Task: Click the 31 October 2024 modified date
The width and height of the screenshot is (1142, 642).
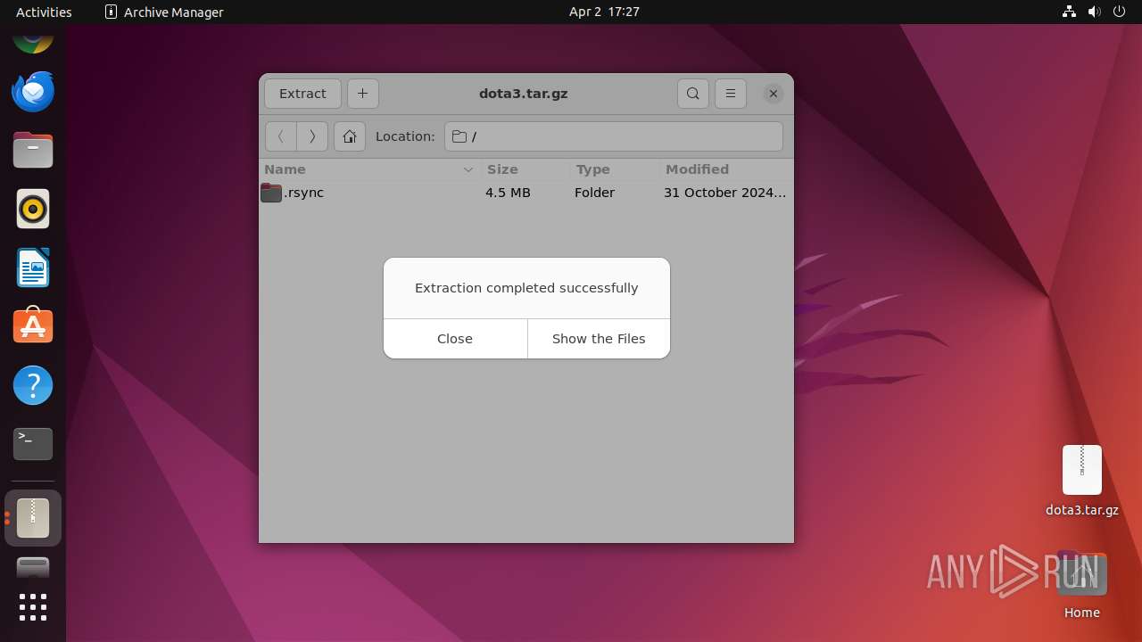Action: click(724, 193)
